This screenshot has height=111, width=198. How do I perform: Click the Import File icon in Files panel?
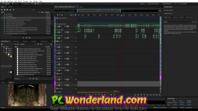tap(5, 10)
